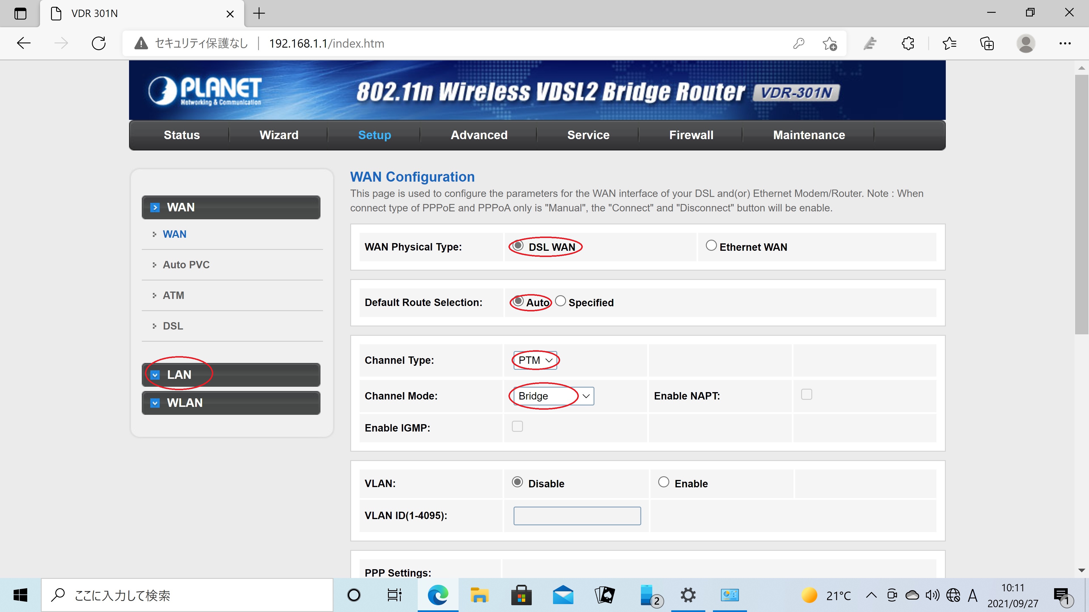The width and height of the screenshot is (1089, 612).
Task: Open the tab actions menu icon
Action: coord(20,14)
